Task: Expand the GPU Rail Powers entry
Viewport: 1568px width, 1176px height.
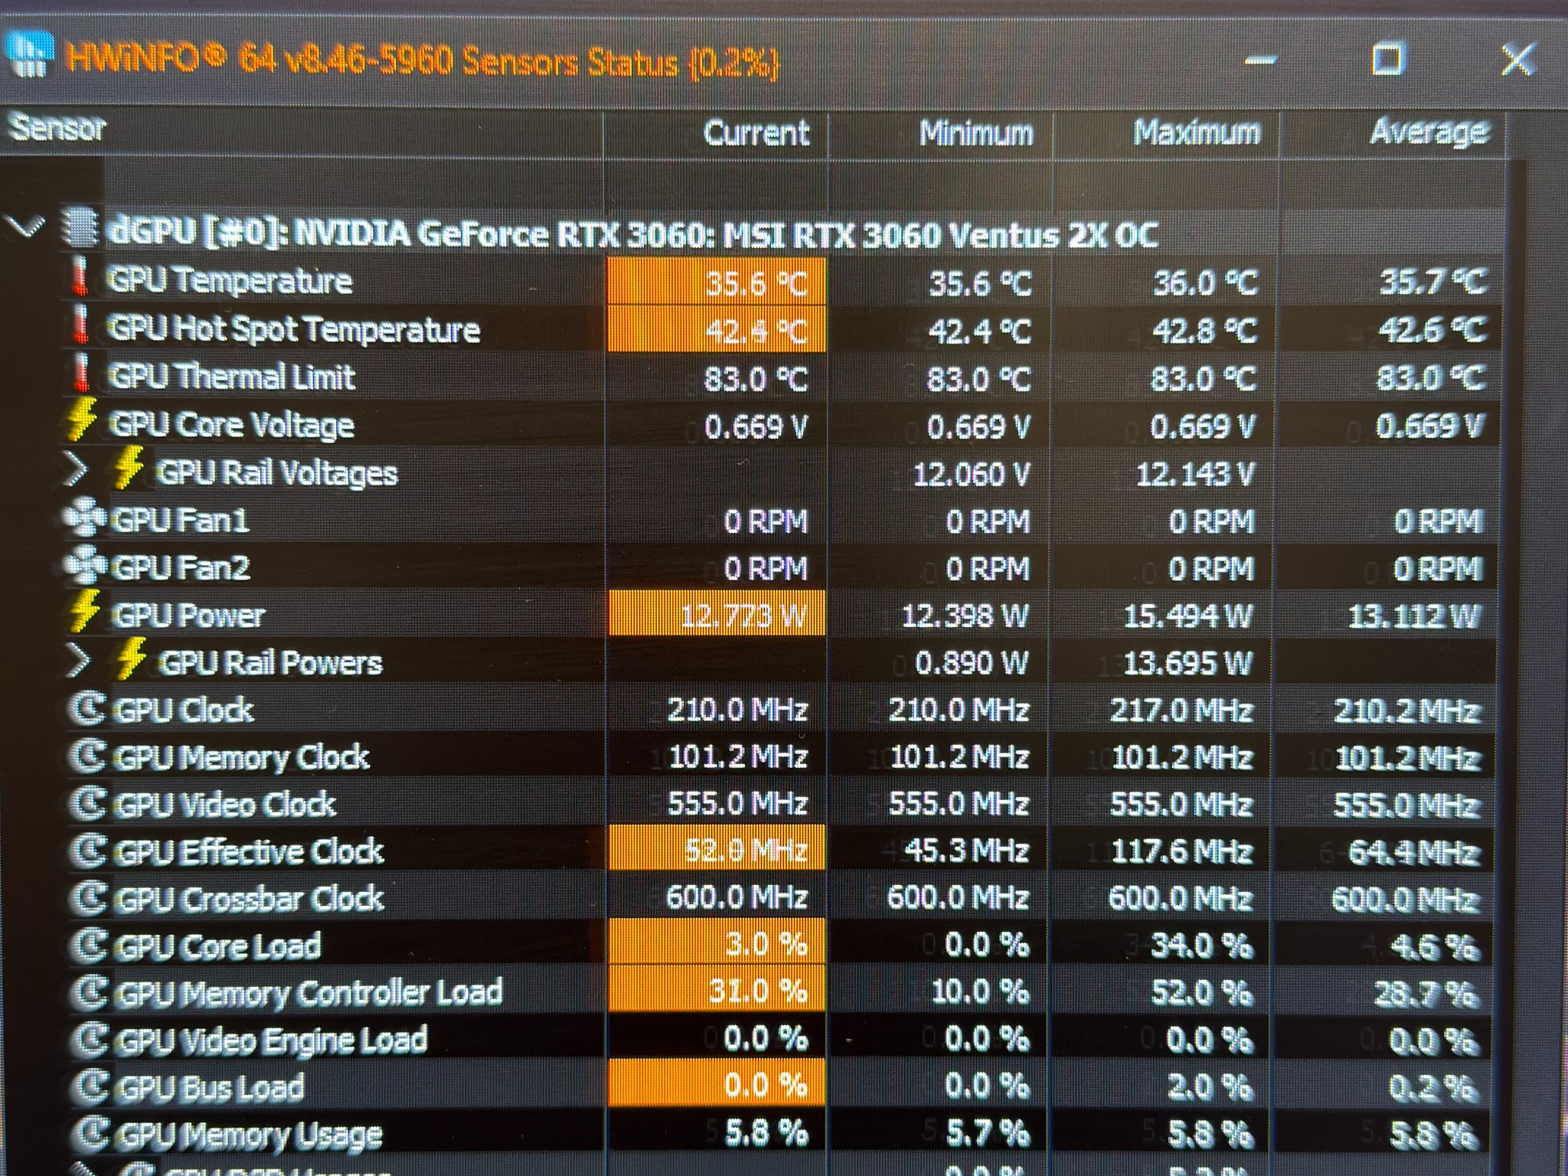Action: point(79,660)
